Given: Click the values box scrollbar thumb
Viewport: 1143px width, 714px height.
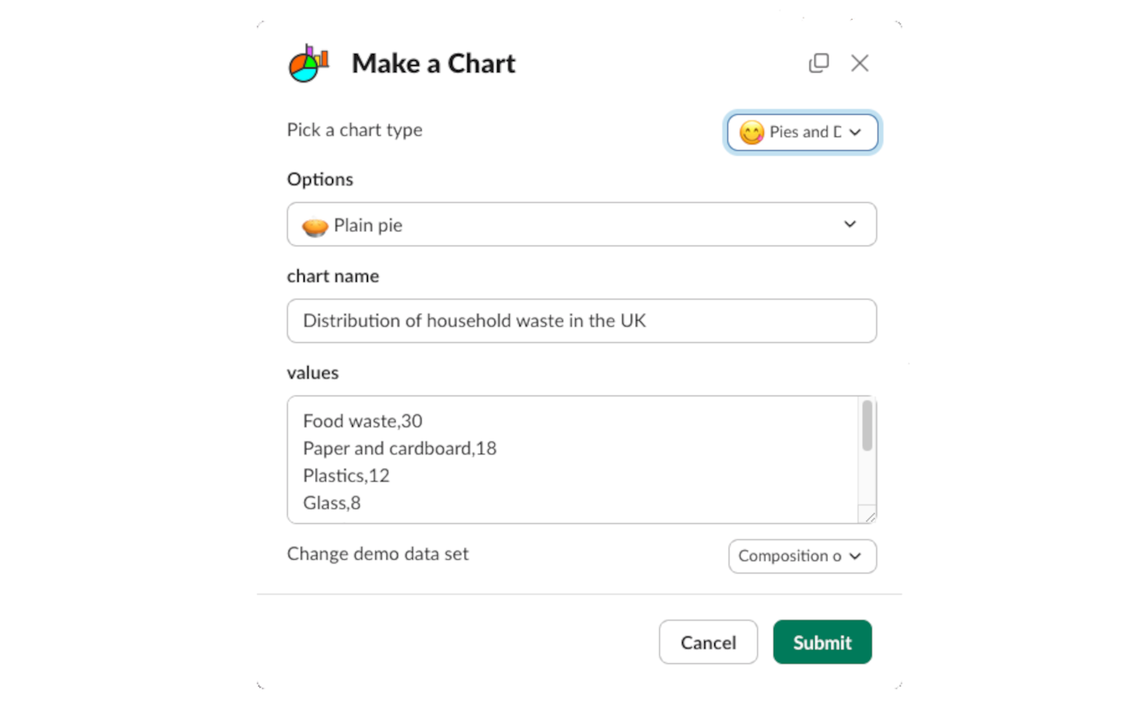Looking at the screenshot, I should [x=867, y=426].
